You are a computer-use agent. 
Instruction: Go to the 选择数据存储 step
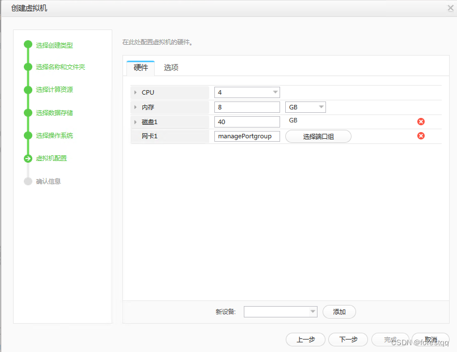pyautogui.click(x=54, y=113)
